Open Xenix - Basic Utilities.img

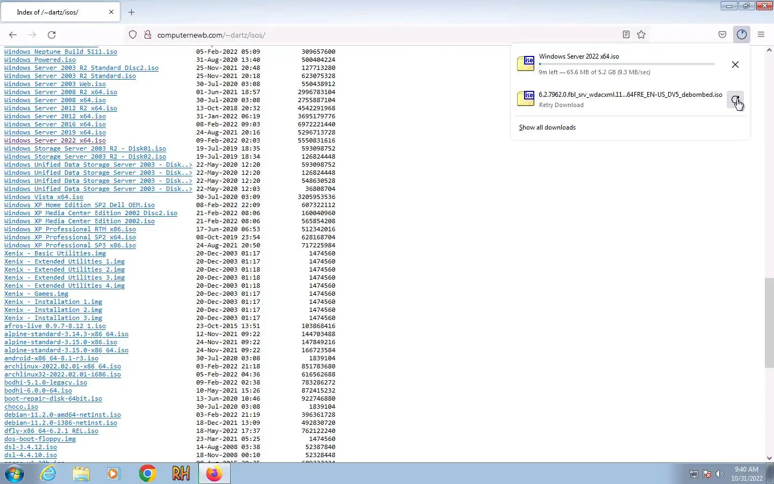coord(55,253)
